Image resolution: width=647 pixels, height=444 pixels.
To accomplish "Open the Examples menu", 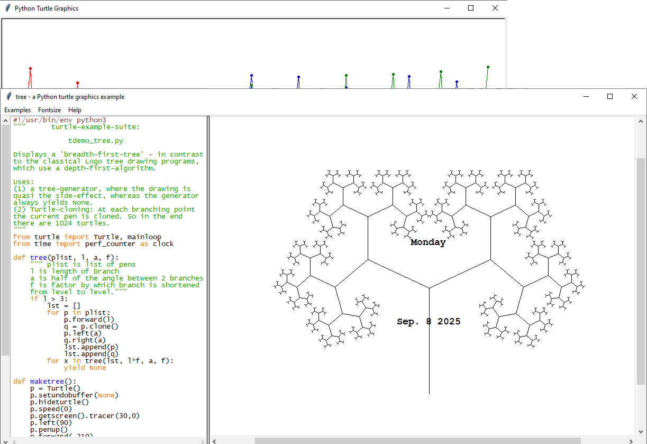I will [x=17, y=110].
